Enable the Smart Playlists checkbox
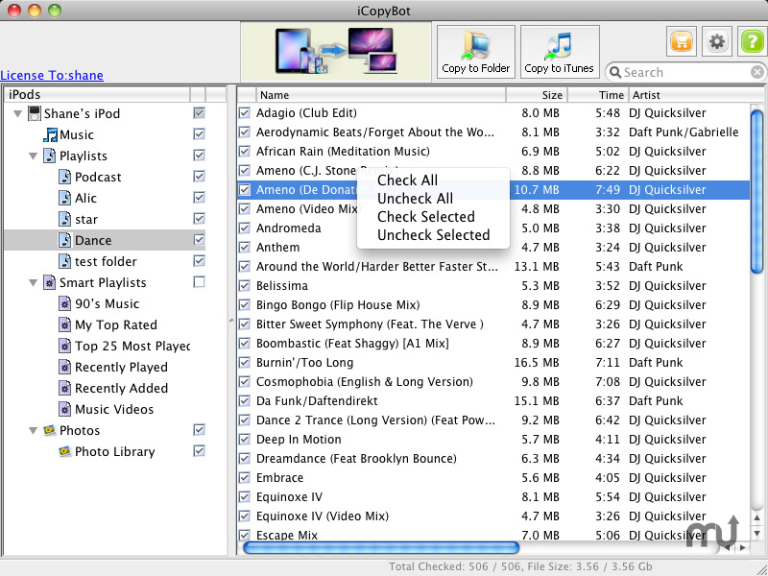Screen dimensions: 768x576 pos(199,282)
